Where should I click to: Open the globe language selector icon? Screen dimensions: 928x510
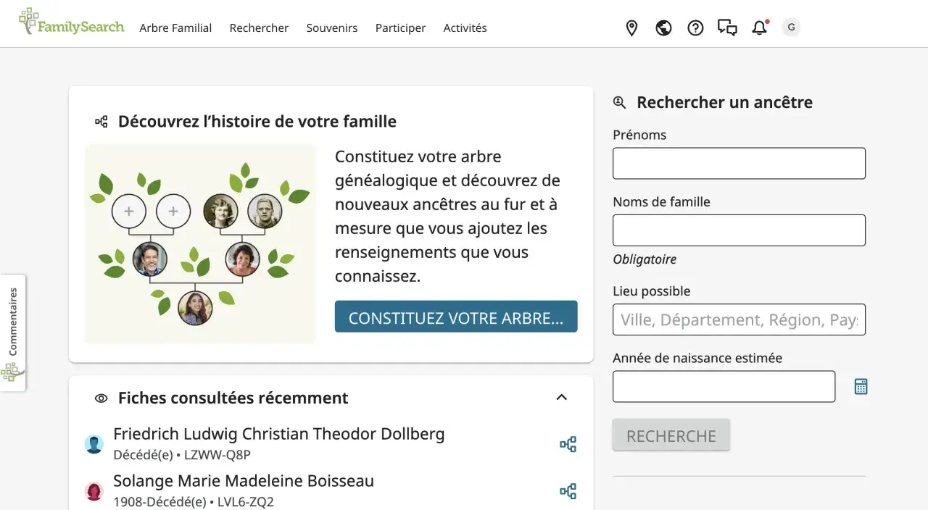(663, 28)
